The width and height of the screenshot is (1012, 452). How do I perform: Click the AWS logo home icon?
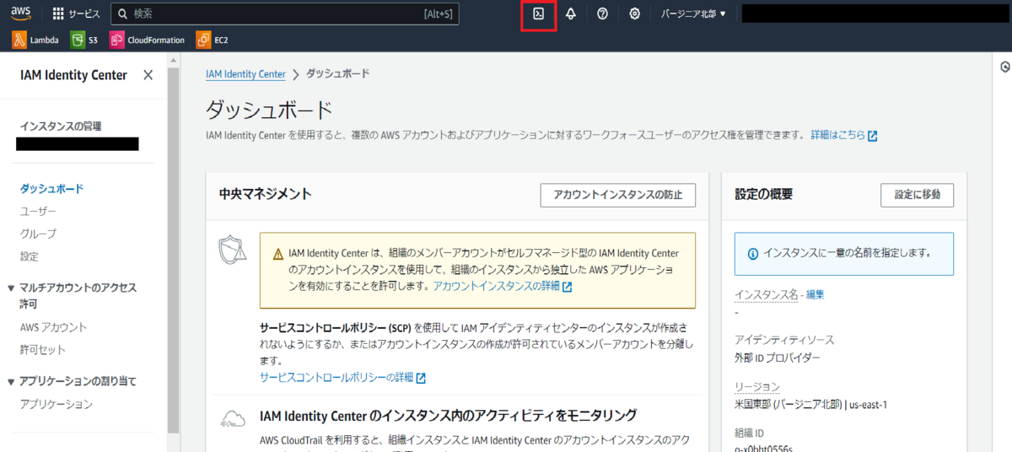[21, 13]
